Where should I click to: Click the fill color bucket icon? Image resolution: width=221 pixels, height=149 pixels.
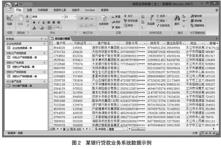42,28
